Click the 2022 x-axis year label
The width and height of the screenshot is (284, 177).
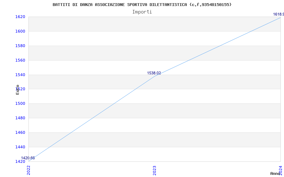point(29,170)
